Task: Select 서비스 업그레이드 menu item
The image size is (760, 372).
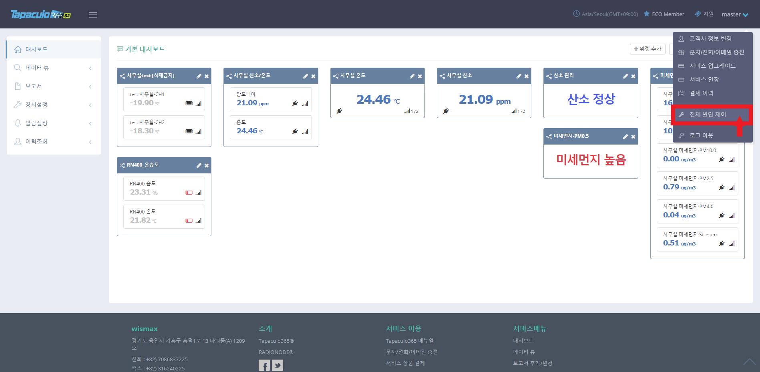Action: pyautogui.click(x=713, y=66)
